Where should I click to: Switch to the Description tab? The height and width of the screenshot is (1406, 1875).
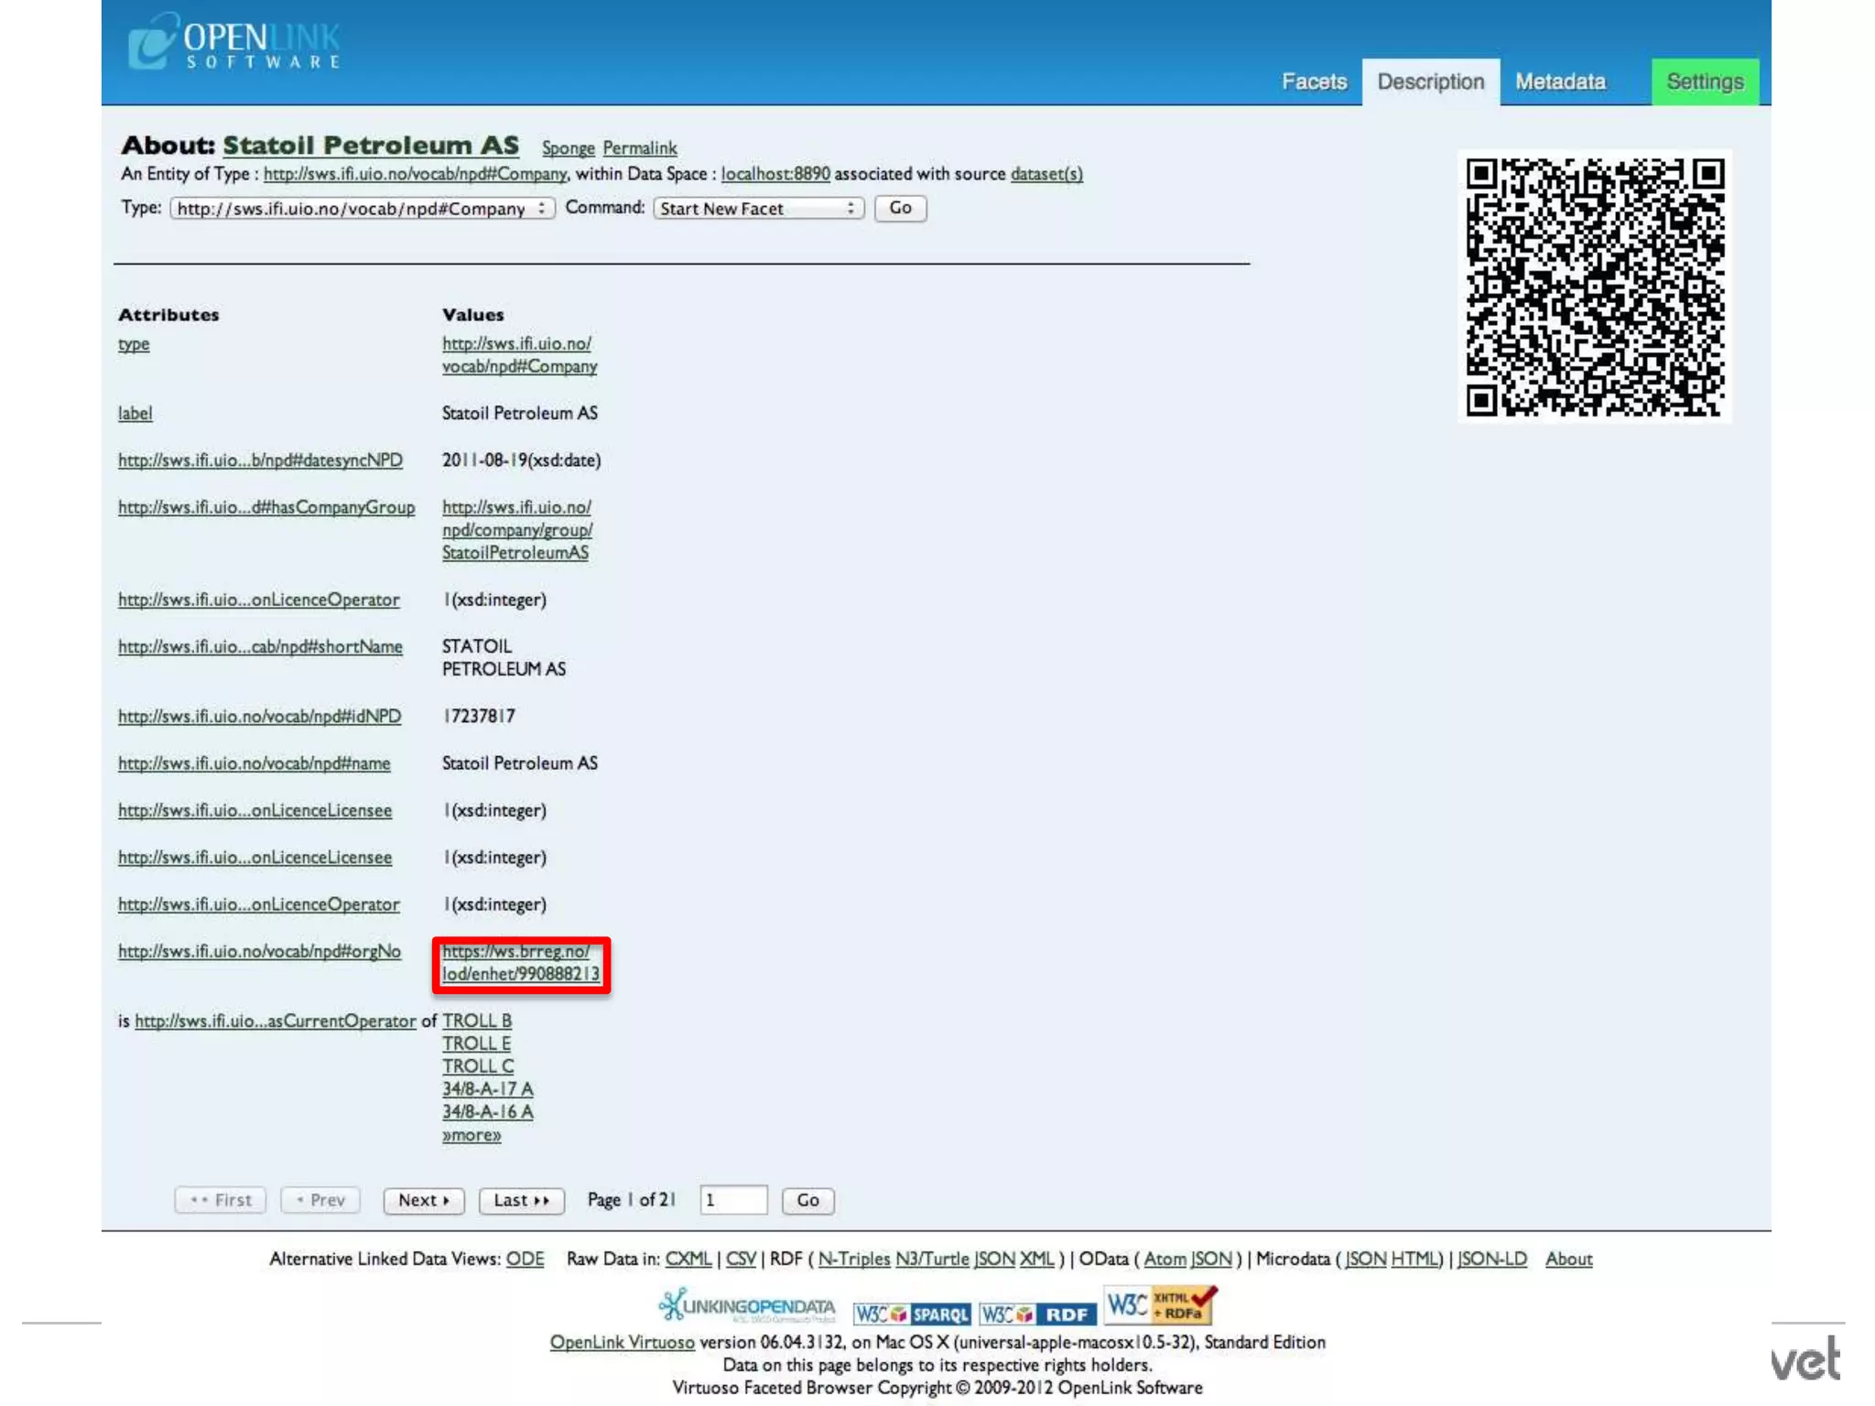[x=1430, y=81]
